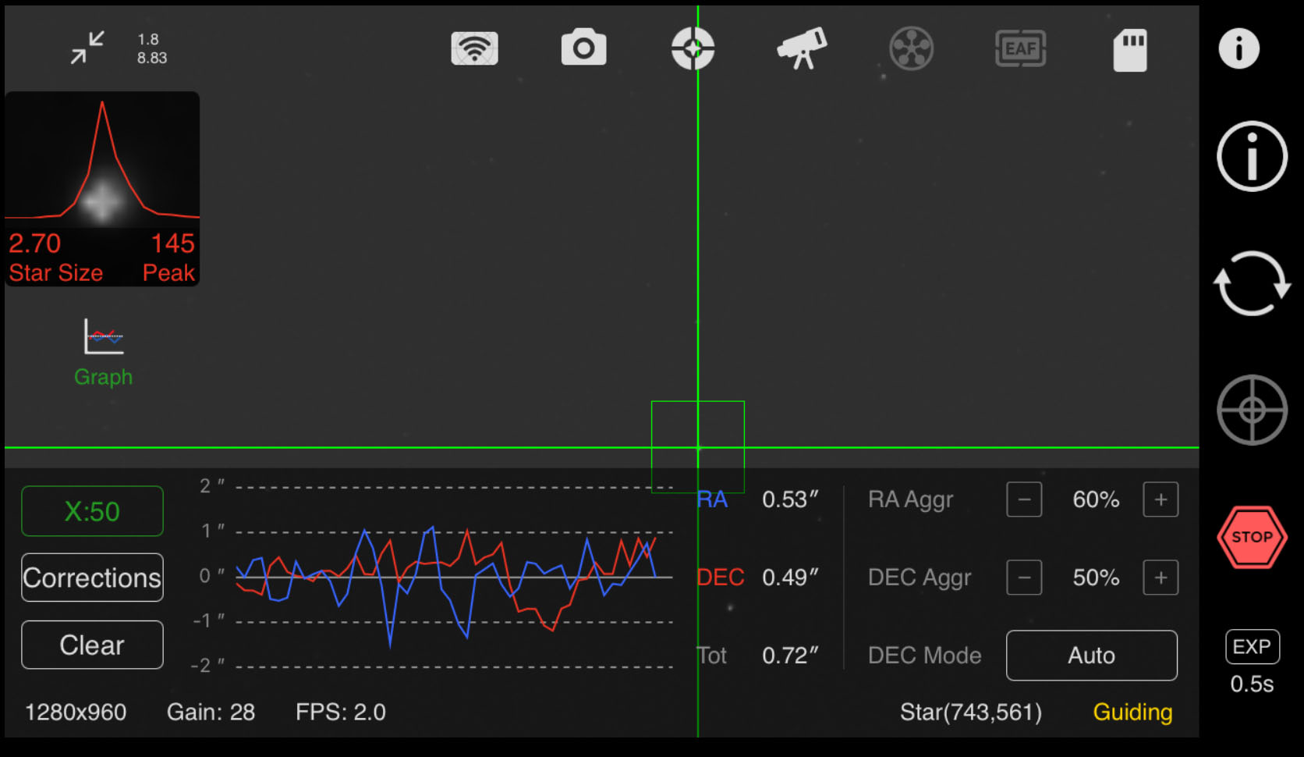Click the circular refresh loop icon

coord(1252,283)
